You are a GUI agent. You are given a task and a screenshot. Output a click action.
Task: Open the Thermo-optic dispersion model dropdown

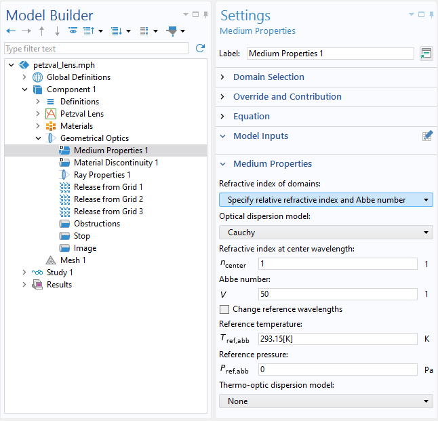325,401
